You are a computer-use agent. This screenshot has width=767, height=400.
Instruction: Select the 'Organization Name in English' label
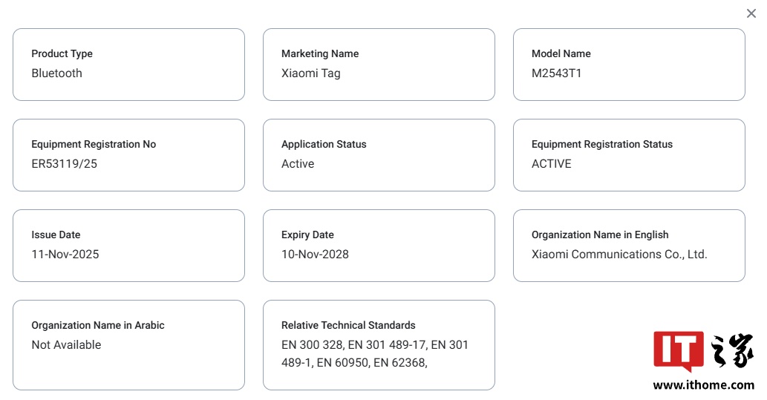point(600,235)
